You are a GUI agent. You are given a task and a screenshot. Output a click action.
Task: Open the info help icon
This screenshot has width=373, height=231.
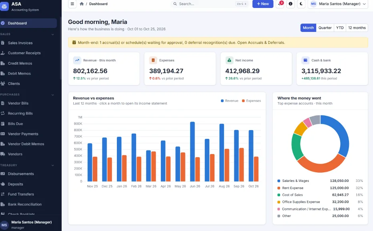coord(291,4)
